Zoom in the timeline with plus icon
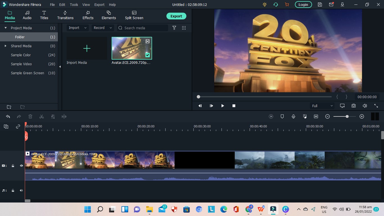 point(362,116)
